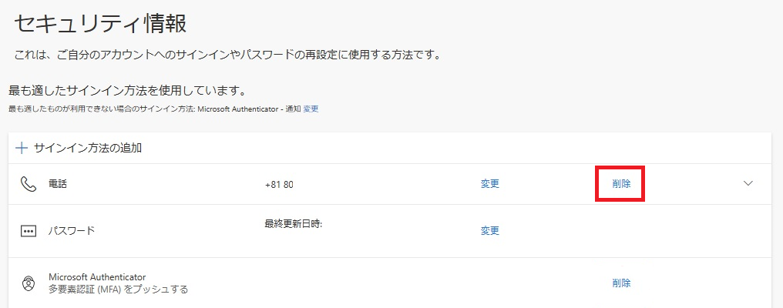
Task: Open 変更 link in the 電話 row
Action: pos(490,184)
